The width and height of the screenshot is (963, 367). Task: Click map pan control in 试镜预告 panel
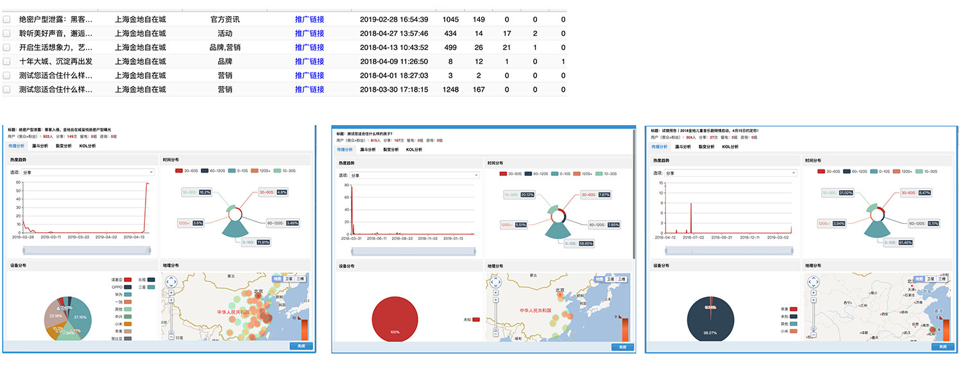(814, 282)
